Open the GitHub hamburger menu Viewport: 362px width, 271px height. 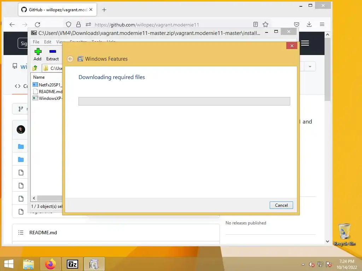pyautogui.click(x=305, y=43)
